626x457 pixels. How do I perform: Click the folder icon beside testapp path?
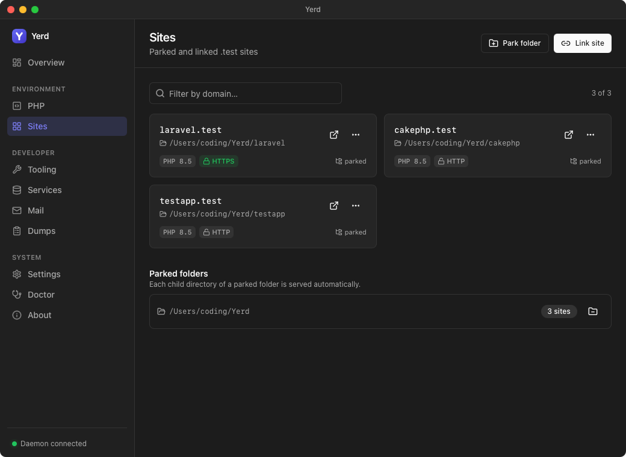(163, 213)
